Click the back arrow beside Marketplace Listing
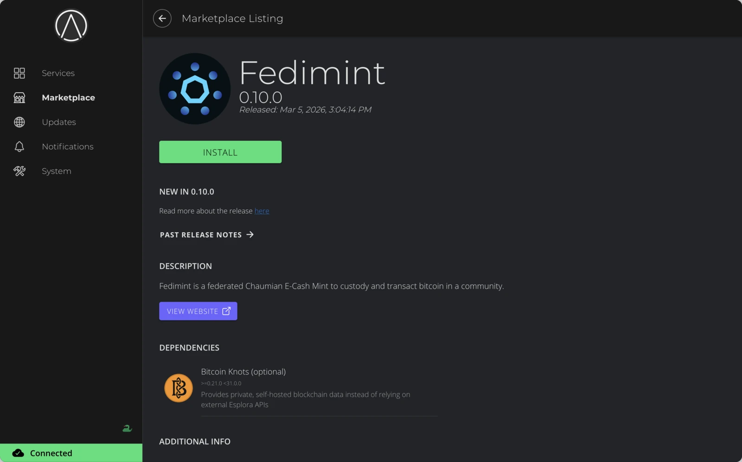This screenshot has width=742, height=462. pyautogui.click(x=162, y=18)
